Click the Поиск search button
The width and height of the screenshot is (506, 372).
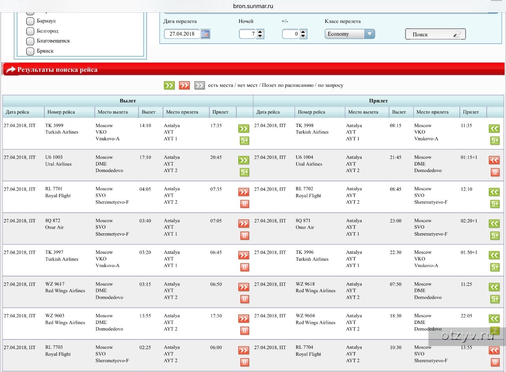(435, 34)
